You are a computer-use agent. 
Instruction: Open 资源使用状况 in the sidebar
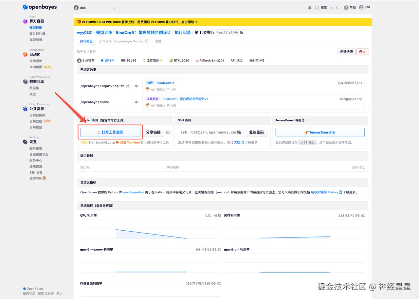click(x=39, y=154)
